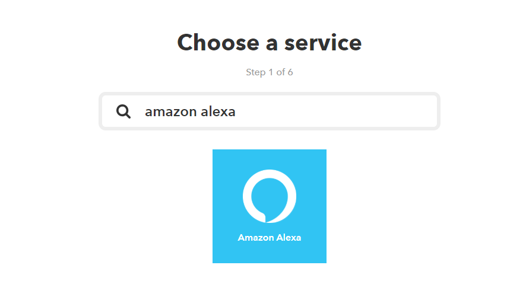Click the "Choose a service" heading
Screen dimensions: 526x297
point(270,43)
